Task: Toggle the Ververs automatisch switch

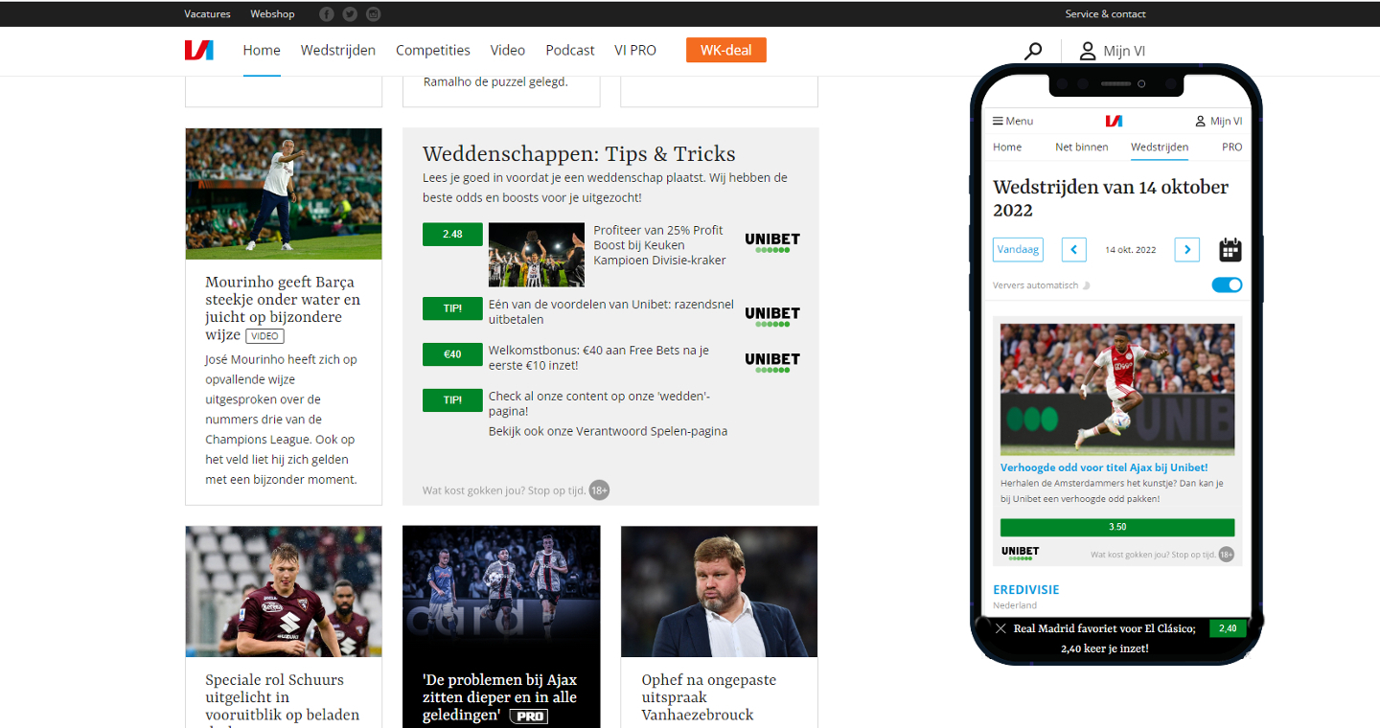Action: (1227, 284)
